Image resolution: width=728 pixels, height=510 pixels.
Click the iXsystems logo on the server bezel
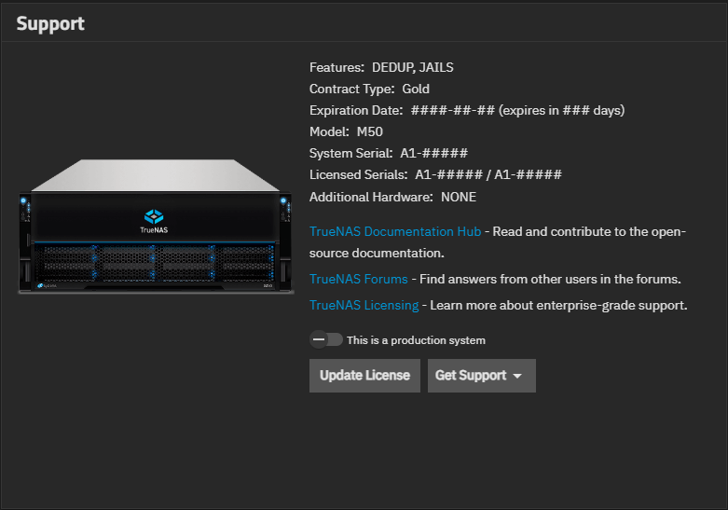pyautogui.click(x=48, y=286)
